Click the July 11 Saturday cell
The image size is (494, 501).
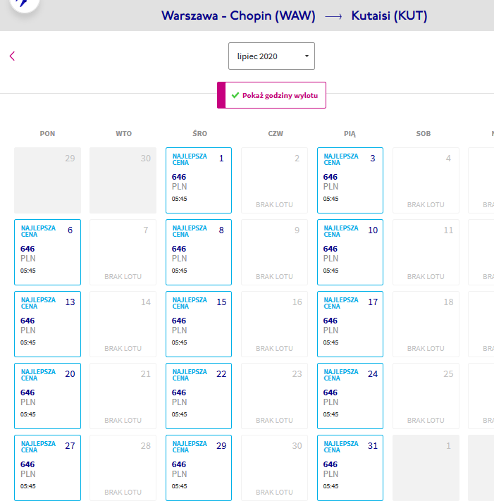tap(426, 252)
